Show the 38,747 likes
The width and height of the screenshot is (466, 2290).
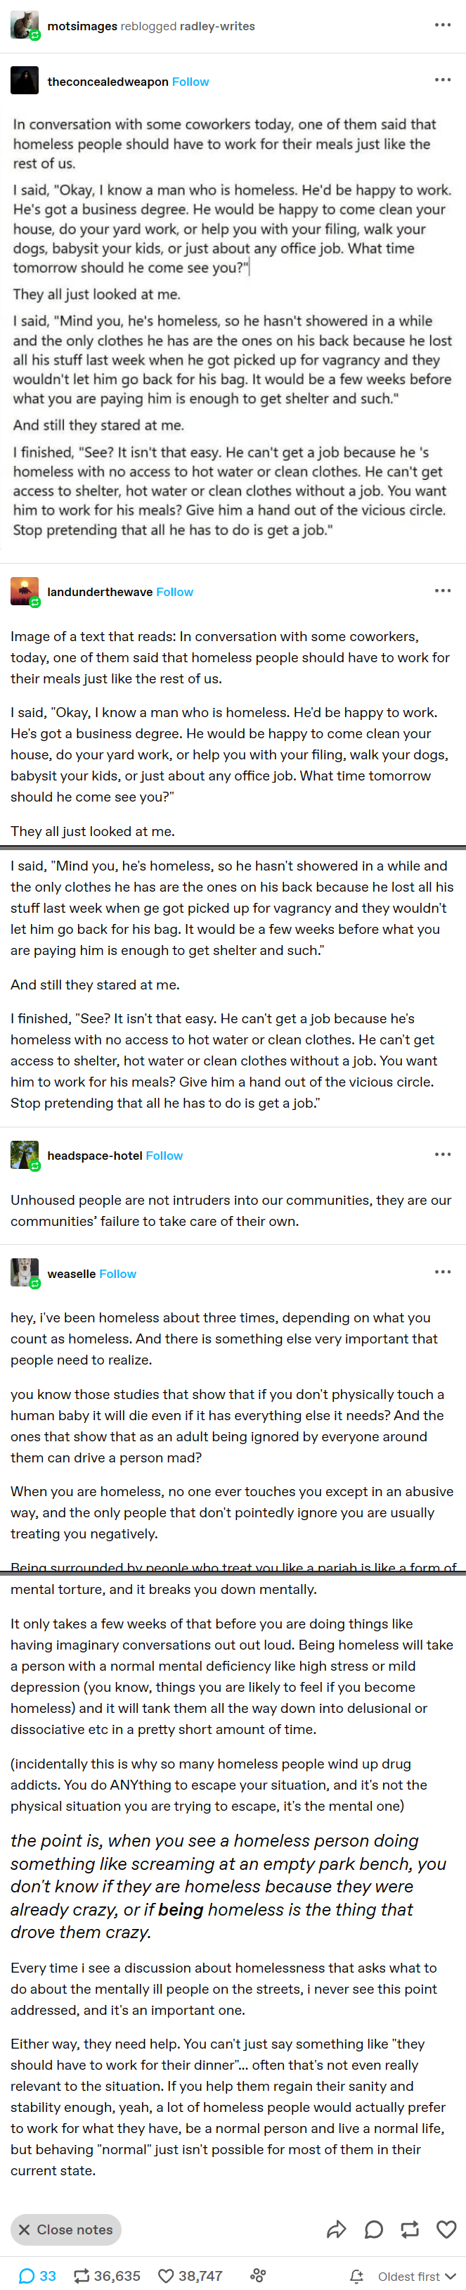[x=190, y=2276]
